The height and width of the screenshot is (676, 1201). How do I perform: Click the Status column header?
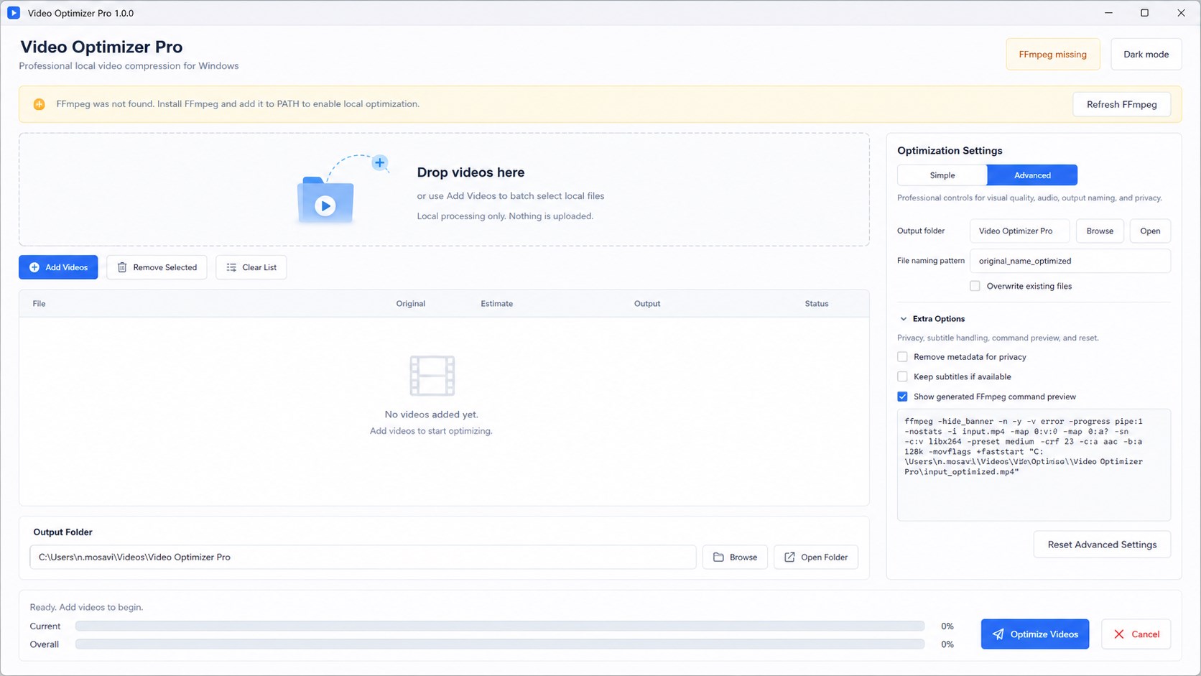(x=817, y=304)
